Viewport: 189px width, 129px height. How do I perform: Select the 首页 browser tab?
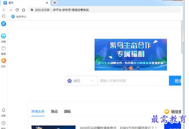[26, 3]
